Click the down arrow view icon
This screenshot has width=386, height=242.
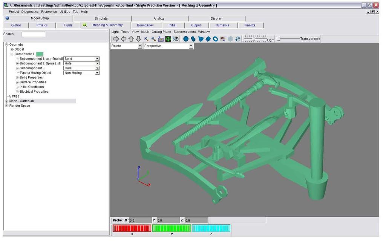[138, 39]
